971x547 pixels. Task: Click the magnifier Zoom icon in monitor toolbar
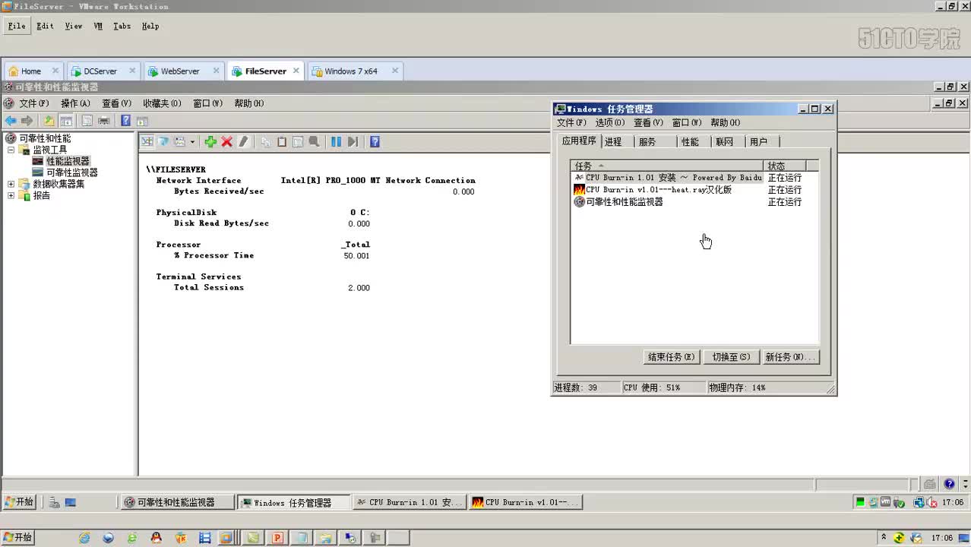tap(314, 142)
